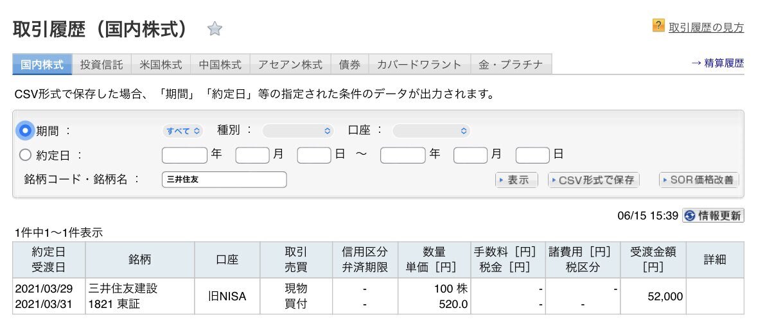This screenshot has width=765, height=333.
Task: Click the CSV形式で保存 button
Action: tap(594, 180)
